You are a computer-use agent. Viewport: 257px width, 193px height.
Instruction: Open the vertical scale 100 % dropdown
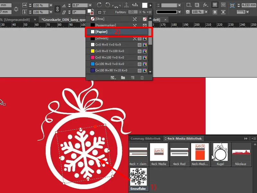[51, 12]
